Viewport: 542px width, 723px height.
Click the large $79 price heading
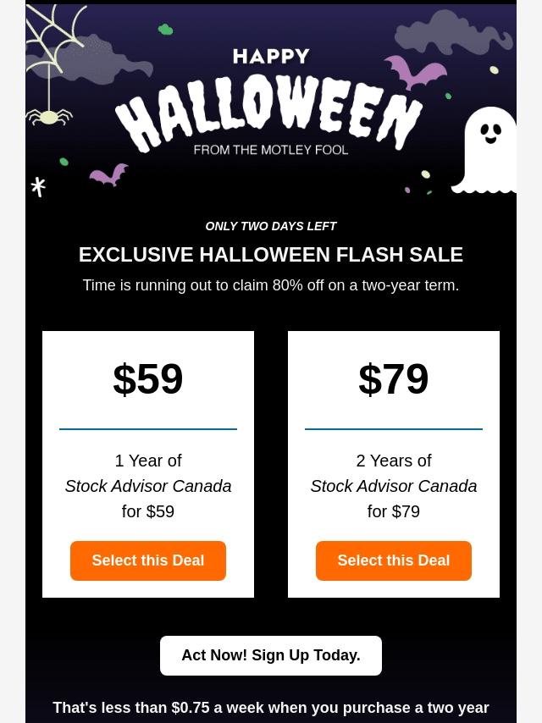point(394,379)
